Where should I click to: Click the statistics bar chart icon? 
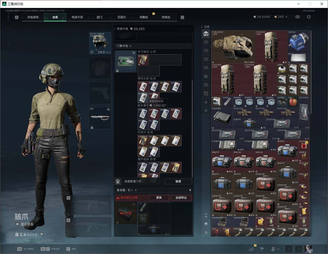(252, 249)
